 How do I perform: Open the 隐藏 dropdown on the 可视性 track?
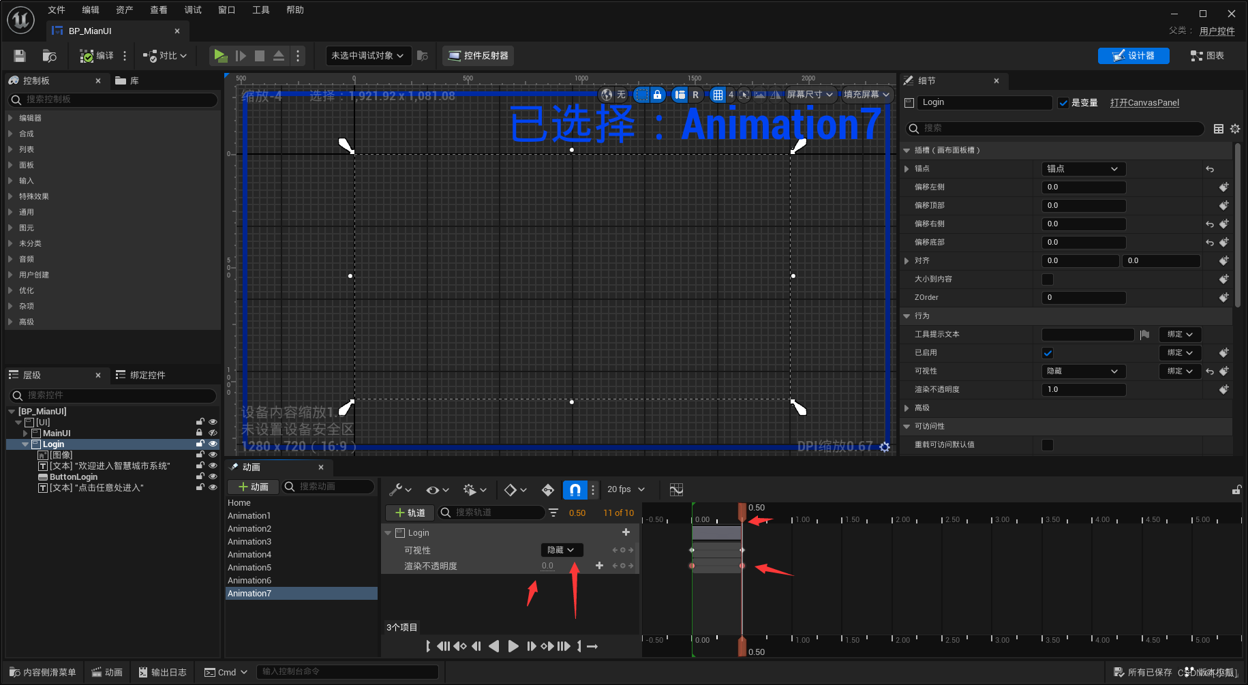click(561, 550)
